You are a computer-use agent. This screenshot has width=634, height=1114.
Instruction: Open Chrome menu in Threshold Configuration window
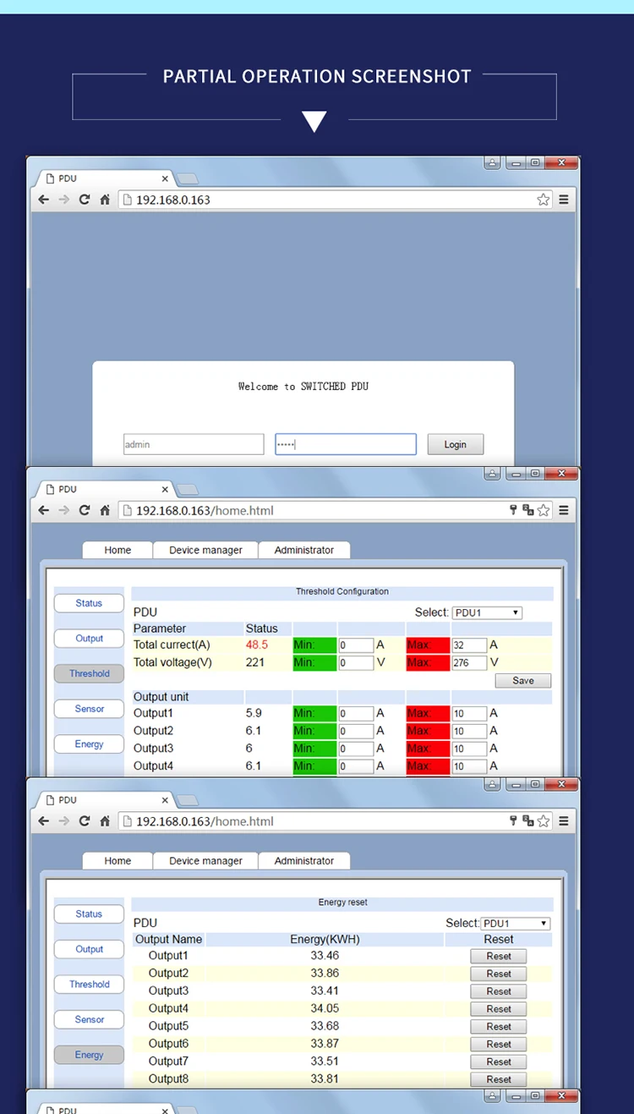(564, 510)
